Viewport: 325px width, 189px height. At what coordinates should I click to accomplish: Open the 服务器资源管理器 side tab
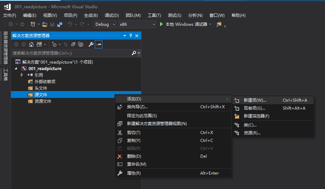pos(5,48)
